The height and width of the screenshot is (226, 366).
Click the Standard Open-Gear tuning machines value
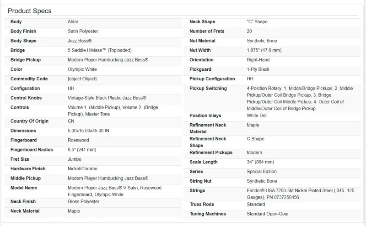(268, 214)
